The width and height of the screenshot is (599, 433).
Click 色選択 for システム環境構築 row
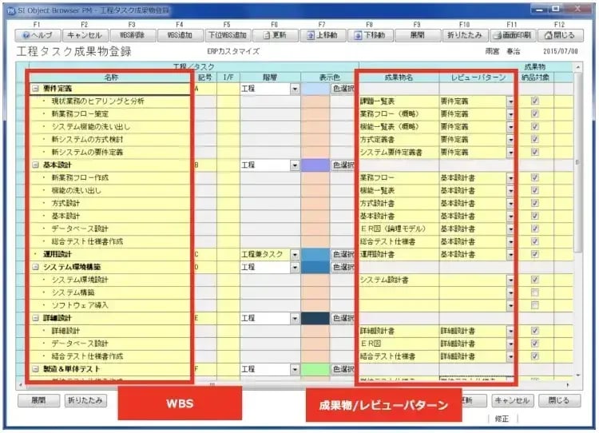[x=343, y=268]
